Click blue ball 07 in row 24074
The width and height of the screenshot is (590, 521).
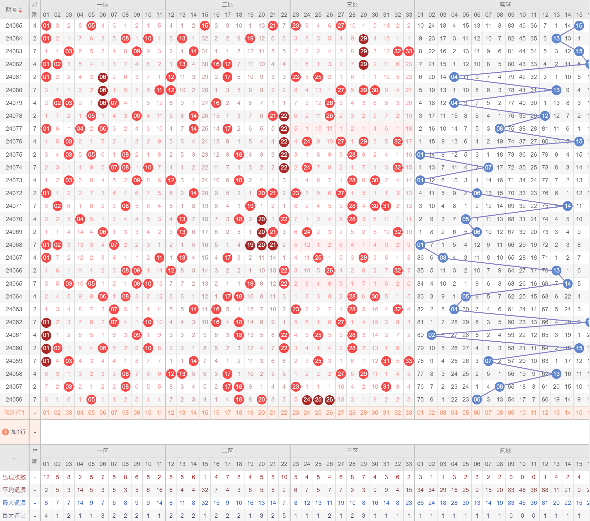click(x=488, y=168)
